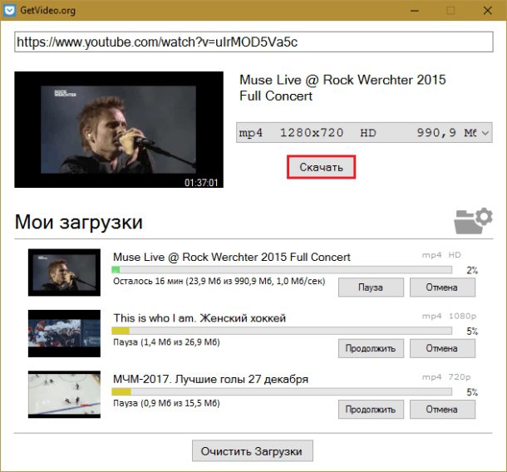Click the 2% progress value
The width and height of the screenshot is (507, 472).
(x=472, y=270)
